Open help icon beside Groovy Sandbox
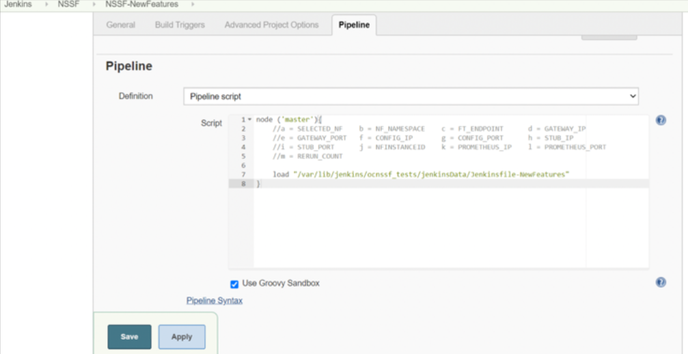The height and width of the screenshot is (354, 688). coord(661,282)
